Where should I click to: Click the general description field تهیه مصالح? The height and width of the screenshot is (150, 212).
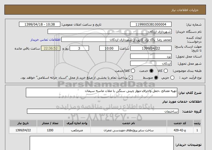102,92
